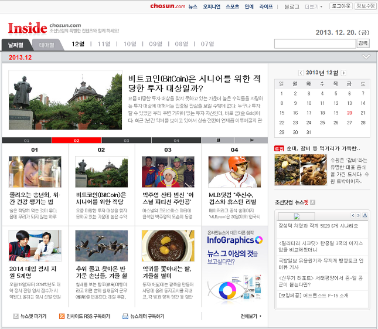Select the 날짜별 tab

pos(16,45)
